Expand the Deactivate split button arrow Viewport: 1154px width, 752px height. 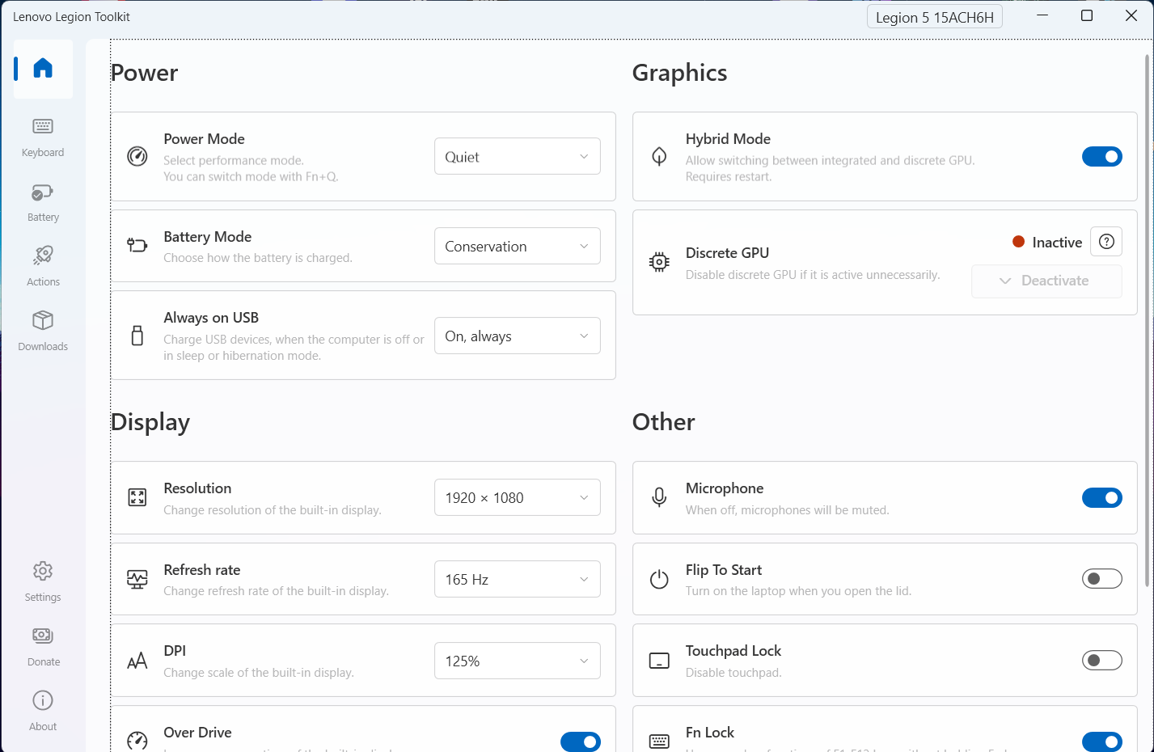1005,281
